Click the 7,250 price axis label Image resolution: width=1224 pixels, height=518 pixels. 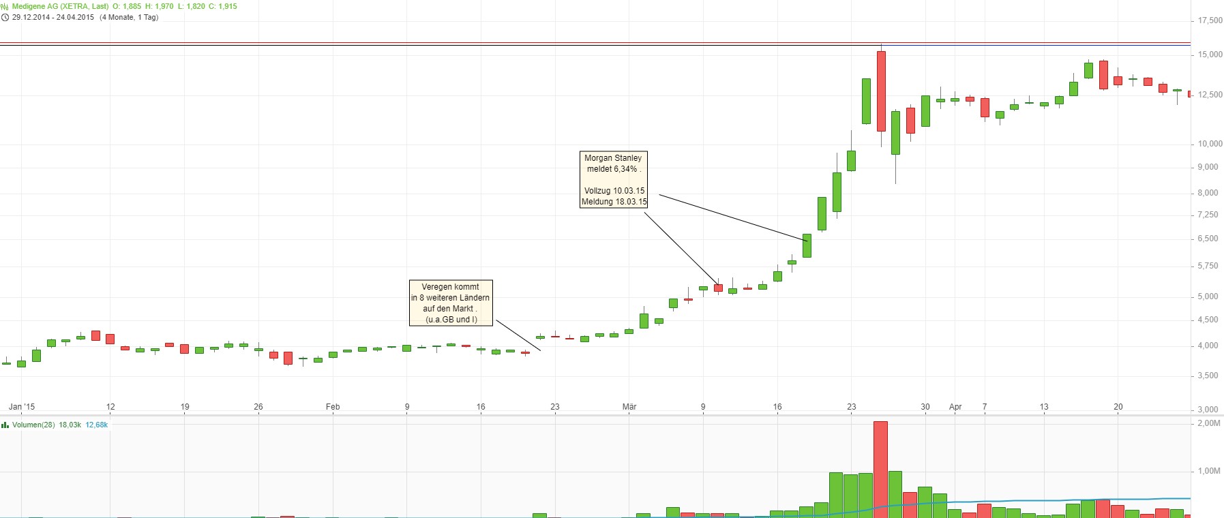click(1208, 215)
